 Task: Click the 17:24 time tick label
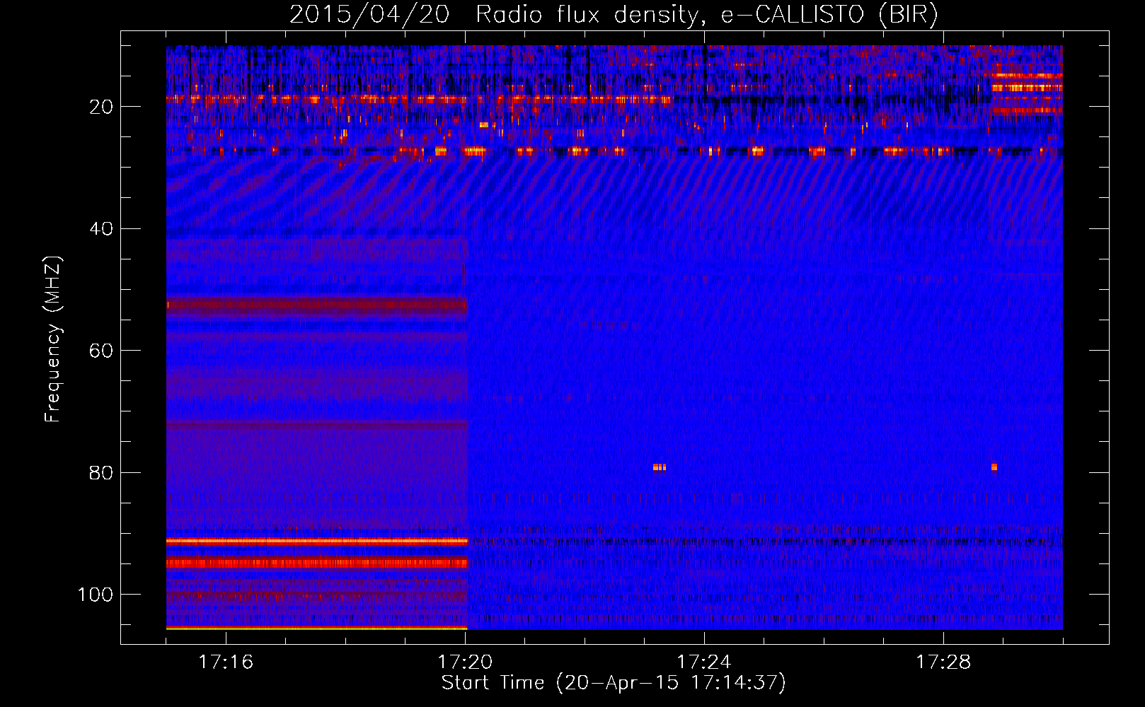[x=704, y=662]
